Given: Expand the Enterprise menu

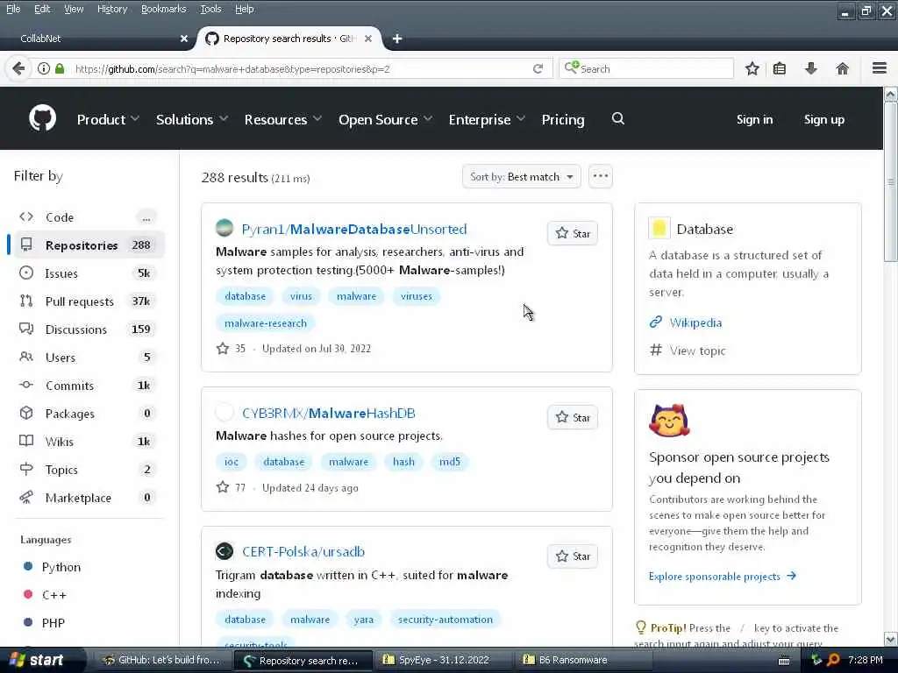Looking at the screenshot, I should point(487,119).
